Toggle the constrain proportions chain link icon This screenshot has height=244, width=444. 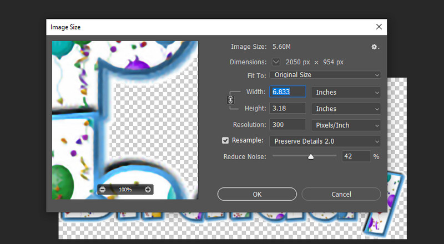[x=231, y=100]
